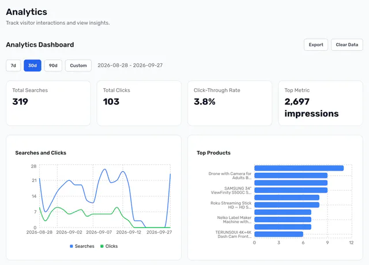Image resolution: width=369 pixels, height=265 pixels.
Task: Click the Searches and Clicks chart title
Action: [x=41, y=153]
